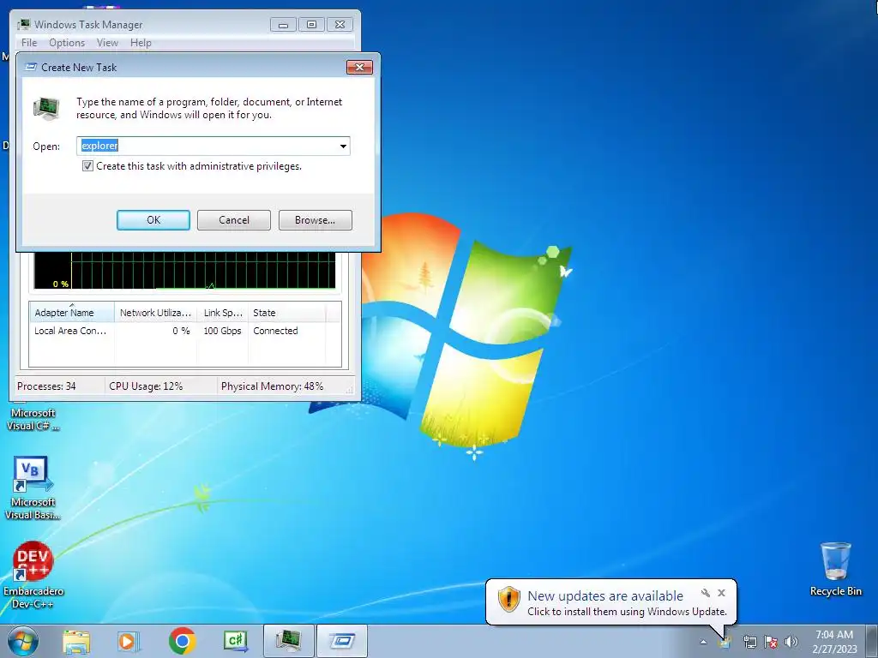
Task: Click the network utilization graph
Action: coord(185,270)
